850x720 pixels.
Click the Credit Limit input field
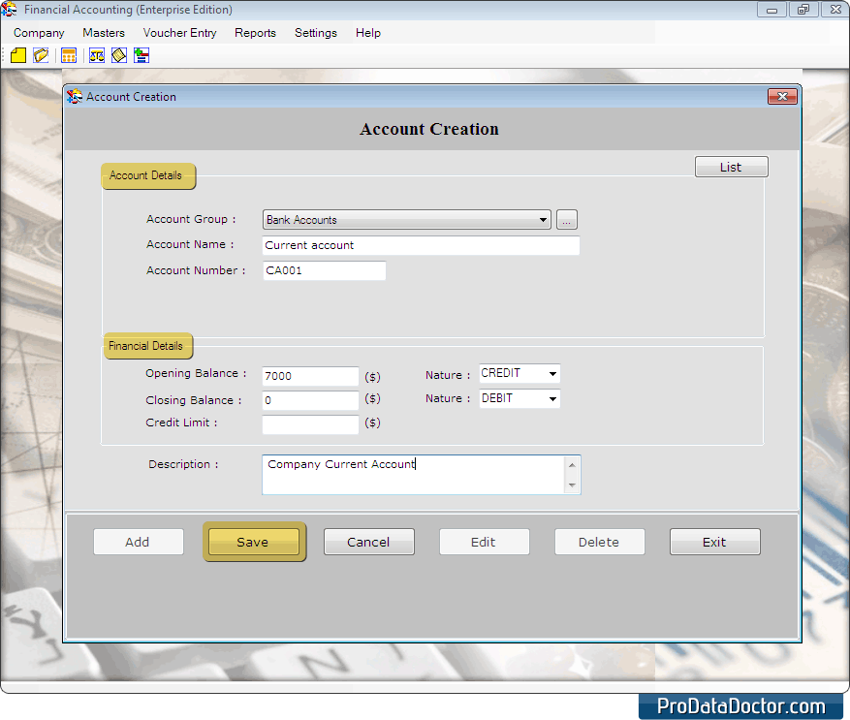(310, 424)
